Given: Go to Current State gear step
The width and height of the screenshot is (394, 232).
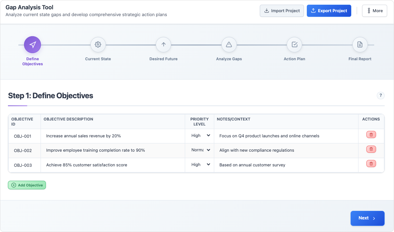Looking at the screenshot, I should [x=98, y=45].
